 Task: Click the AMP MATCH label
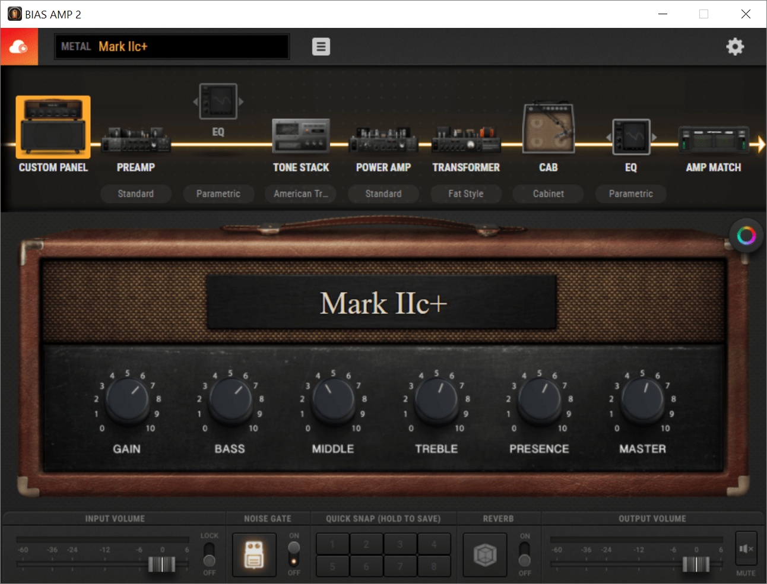(714, 167)
